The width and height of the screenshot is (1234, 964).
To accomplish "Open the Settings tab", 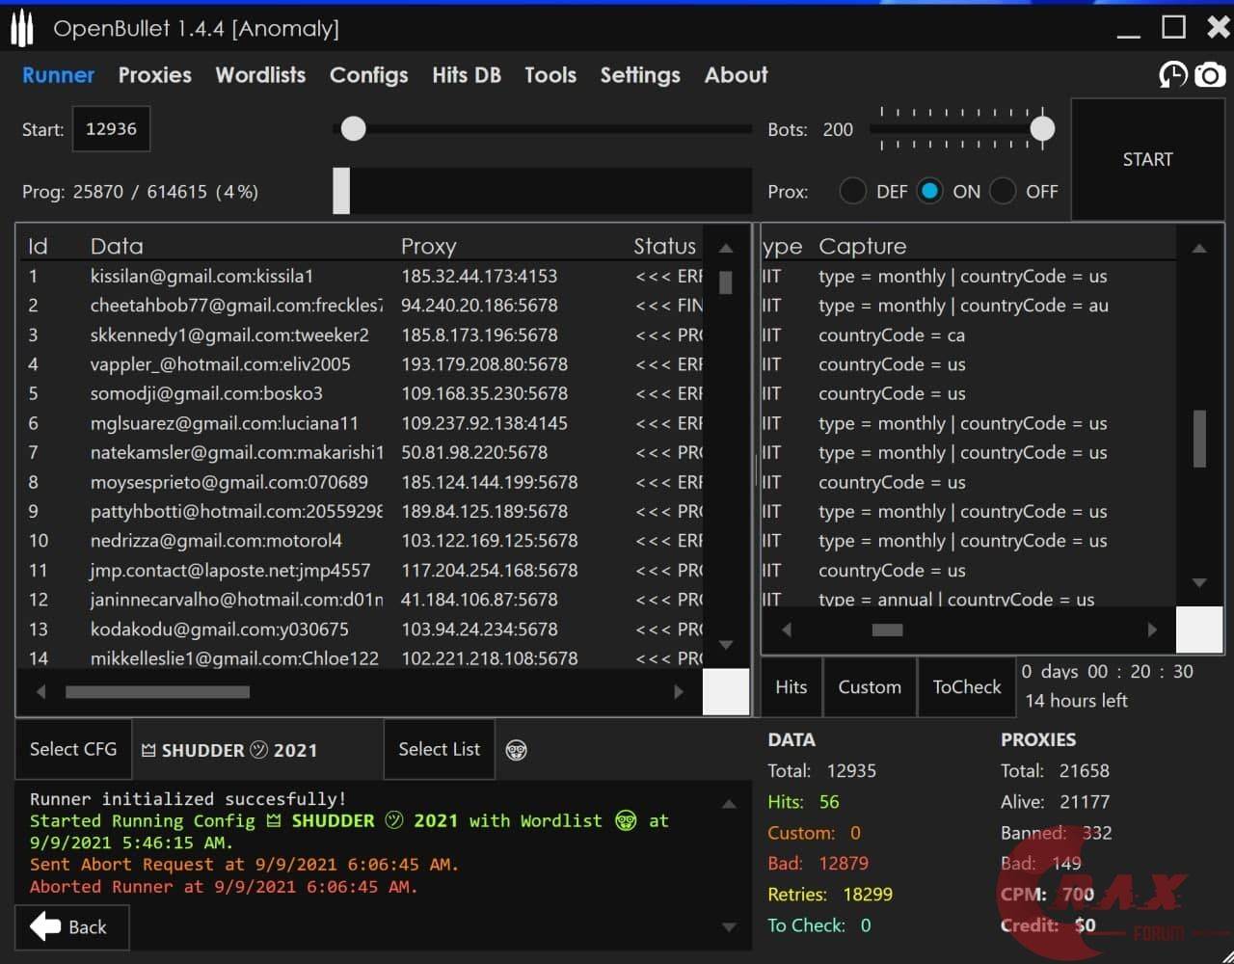I will click(640, 75).
